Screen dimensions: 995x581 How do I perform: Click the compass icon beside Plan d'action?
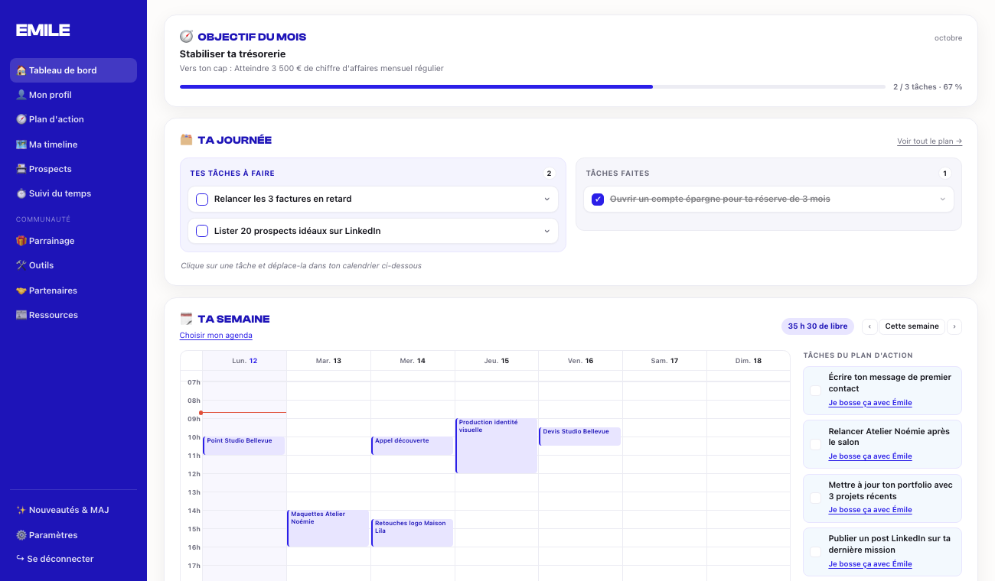point(21,119)
